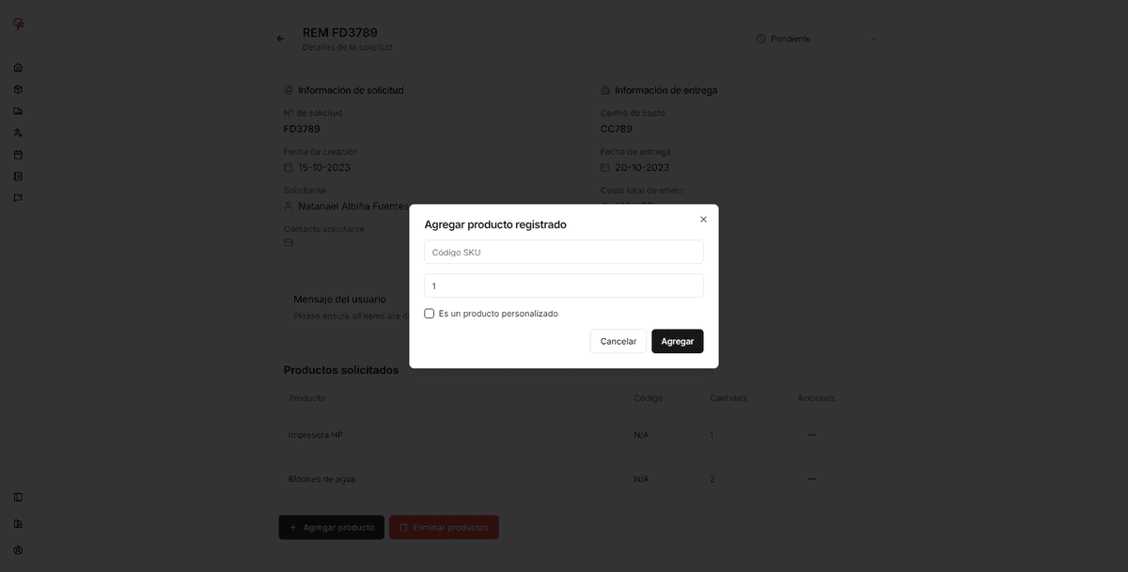The height and width of the screenshot is (572, 1128).
Task: Open actions menu for Bidones de agua row
Action: [x=811, y=479]
